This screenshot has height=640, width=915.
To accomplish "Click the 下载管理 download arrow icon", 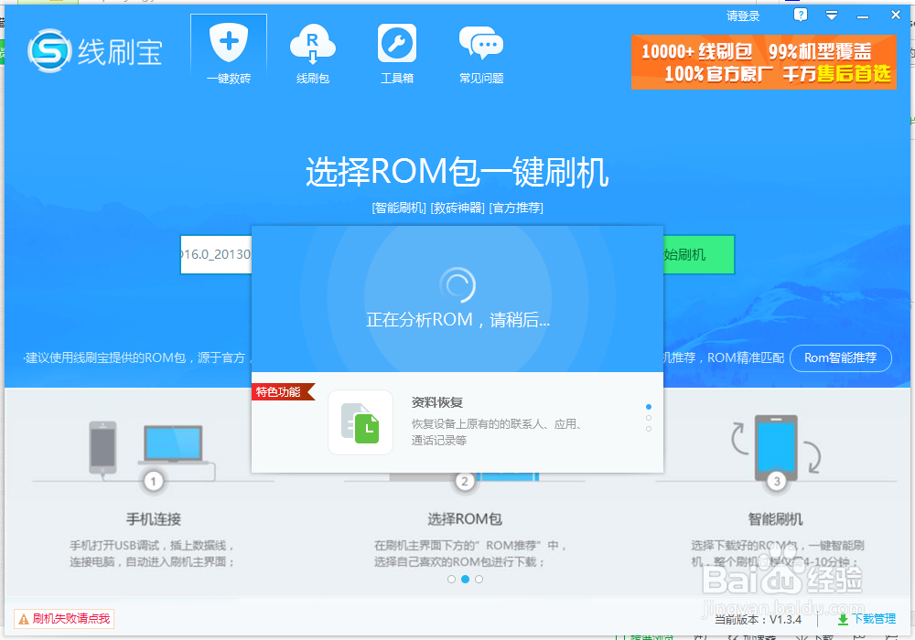I will (x=842, y=619).
